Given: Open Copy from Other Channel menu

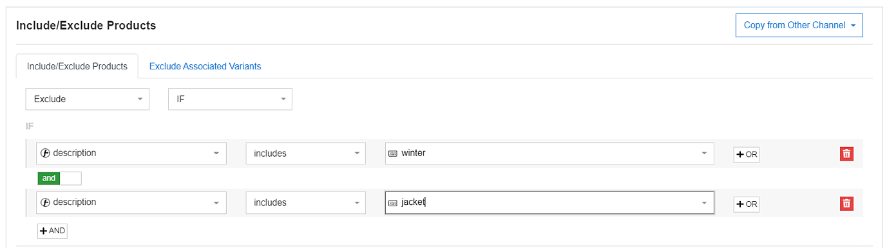Looking at the screenshot, I should click(799, 26).
